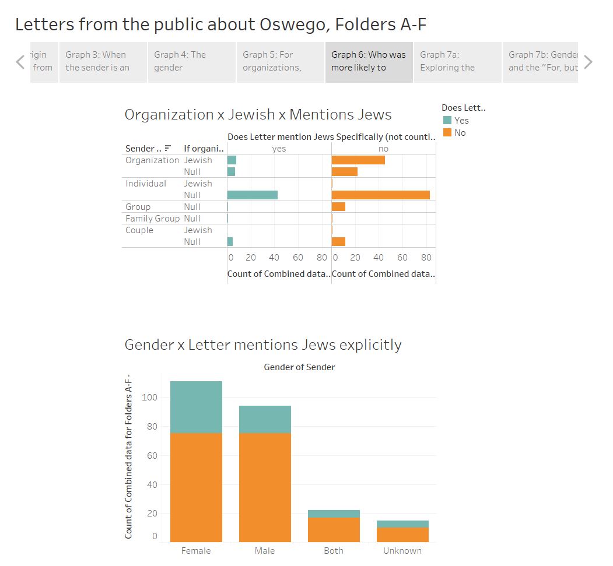This screenshot has width=613, height=566.
Task: Click the Individual Null teal bar
Action: pos(252,195)
